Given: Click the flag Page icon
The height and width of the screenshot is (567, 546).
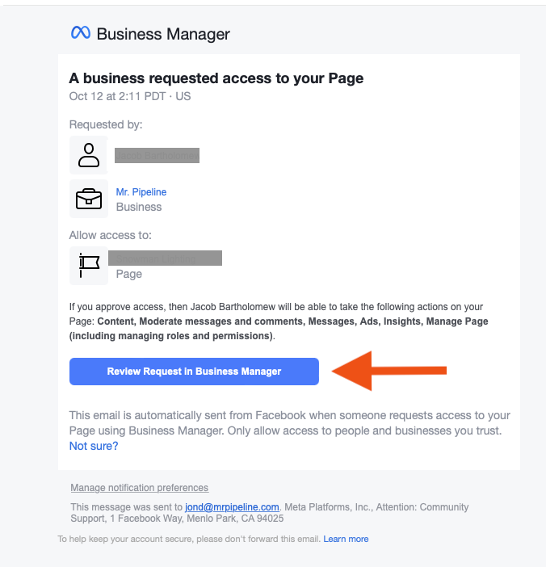Looking at the screenshot, I should [x=89, y=266].
